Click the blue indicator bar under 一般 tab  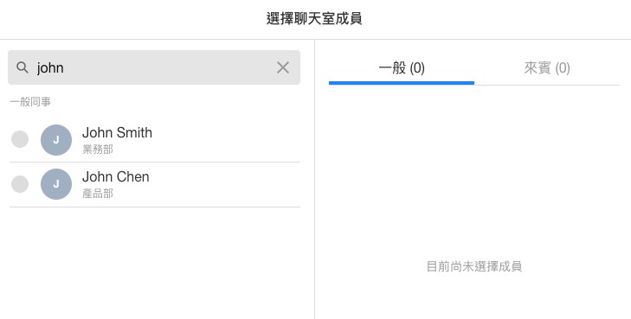click(x=402, y=83)
